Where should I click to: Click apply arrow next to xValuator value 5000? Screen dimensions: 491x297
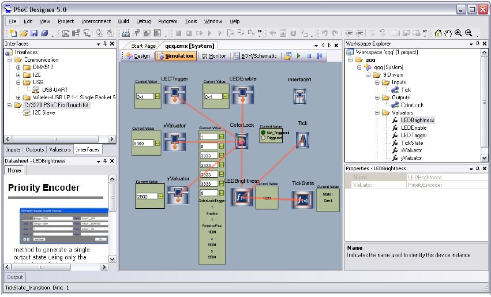click(158, 144)
